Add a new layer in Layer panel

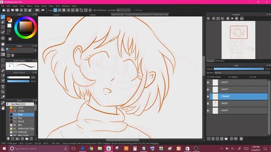click(209, 139)
